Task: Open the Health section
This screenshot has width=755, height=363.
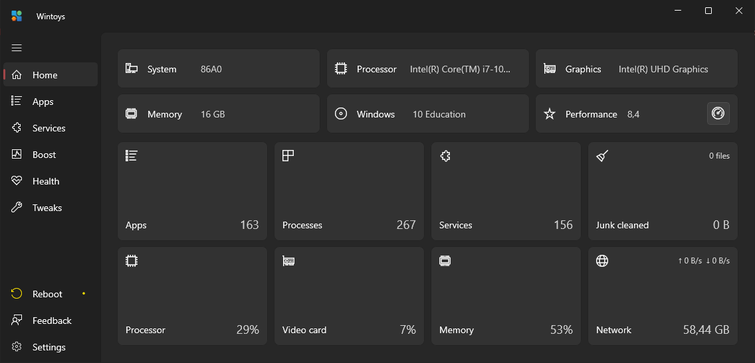Action: point(51,181)
